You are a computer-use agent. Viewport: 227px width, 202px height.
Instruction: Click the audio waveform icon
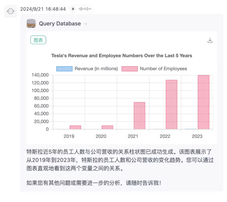85,9
